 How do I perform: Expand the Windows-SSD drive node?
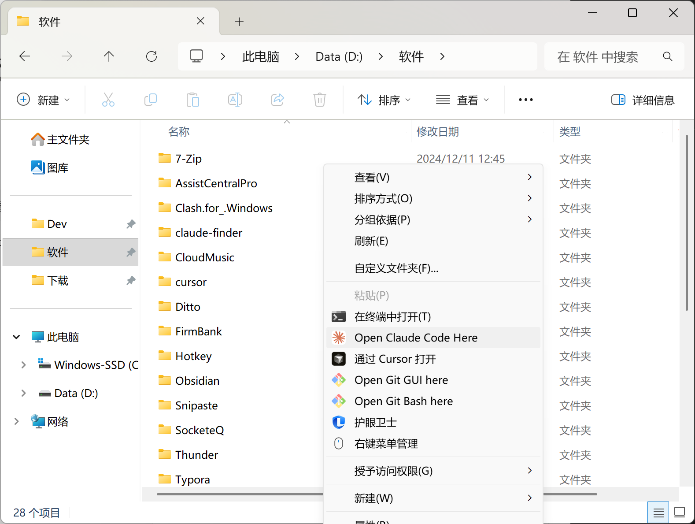[23, 365]
